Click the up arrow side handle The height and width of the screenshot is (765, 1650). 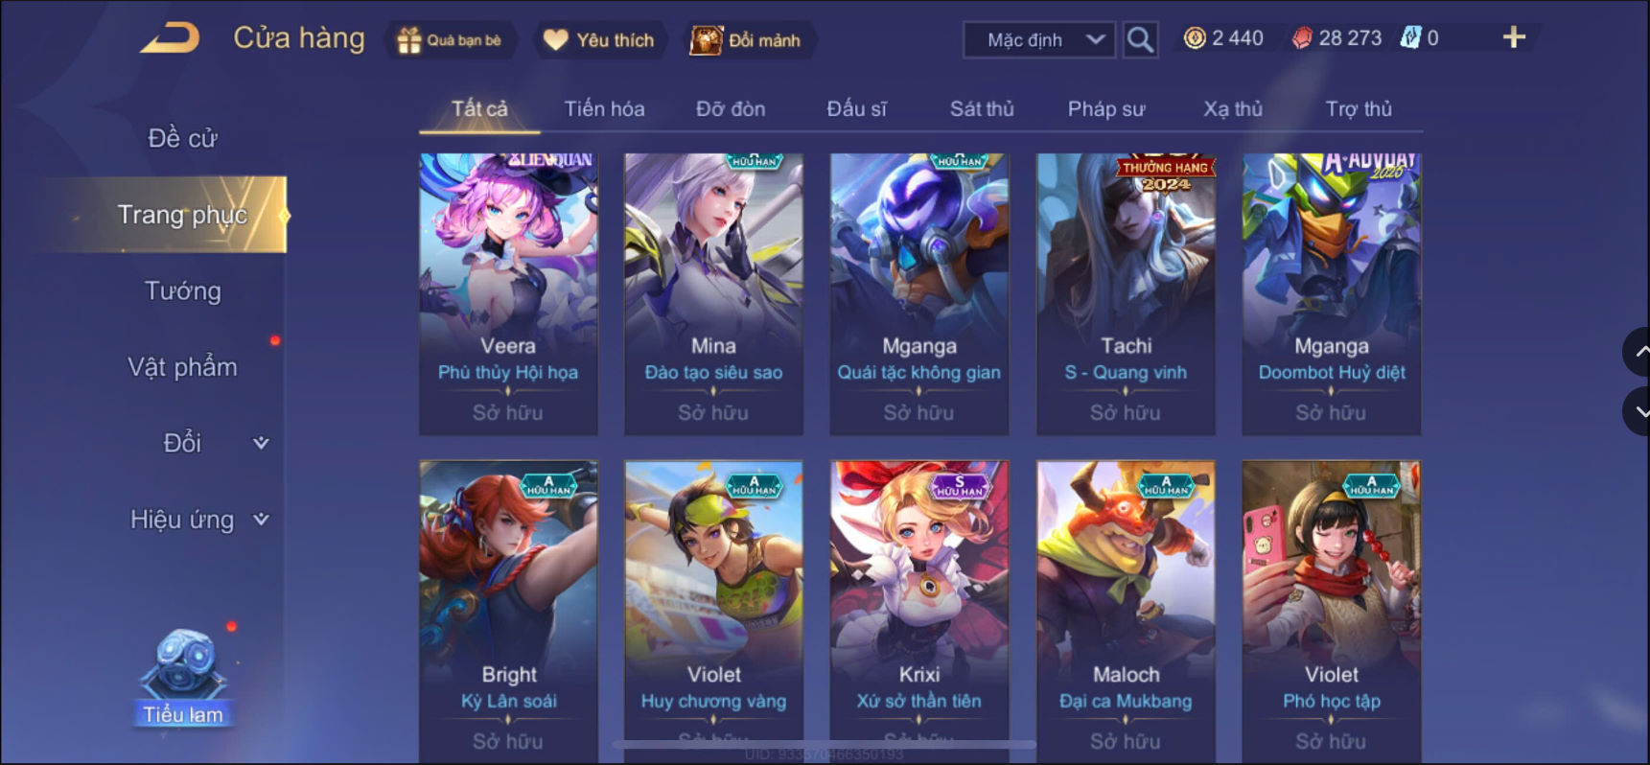point(1637,352)
